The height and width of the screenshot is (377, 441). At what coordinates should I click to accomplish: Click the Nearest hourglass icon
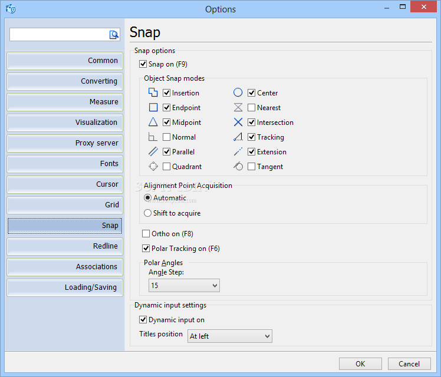coord(238,107)
